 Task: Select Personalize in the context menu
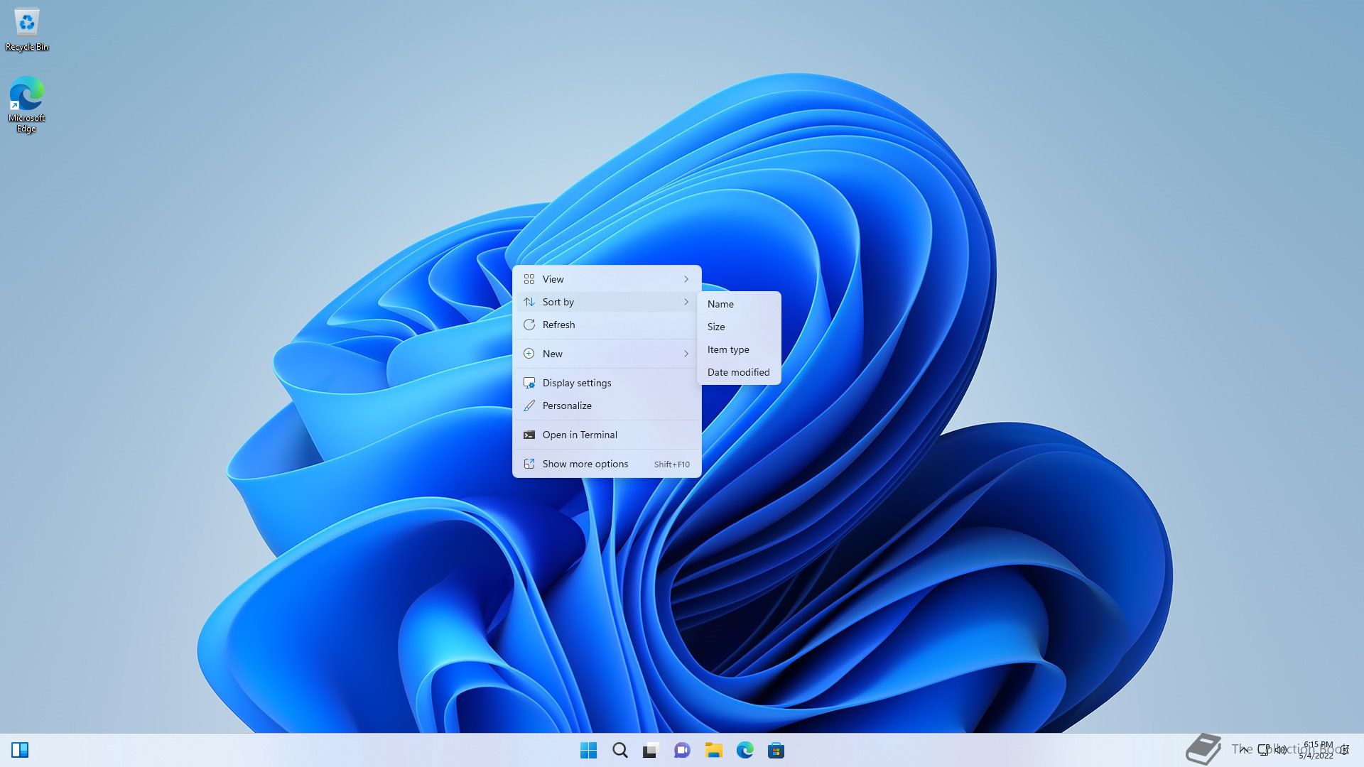pyautogui.click(x=607, y=406)
